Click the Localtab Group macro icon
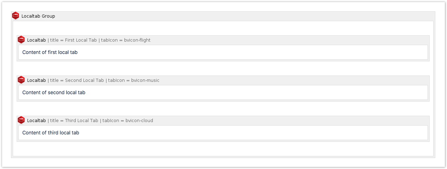 pyautogui.click(x=16, y=16)
